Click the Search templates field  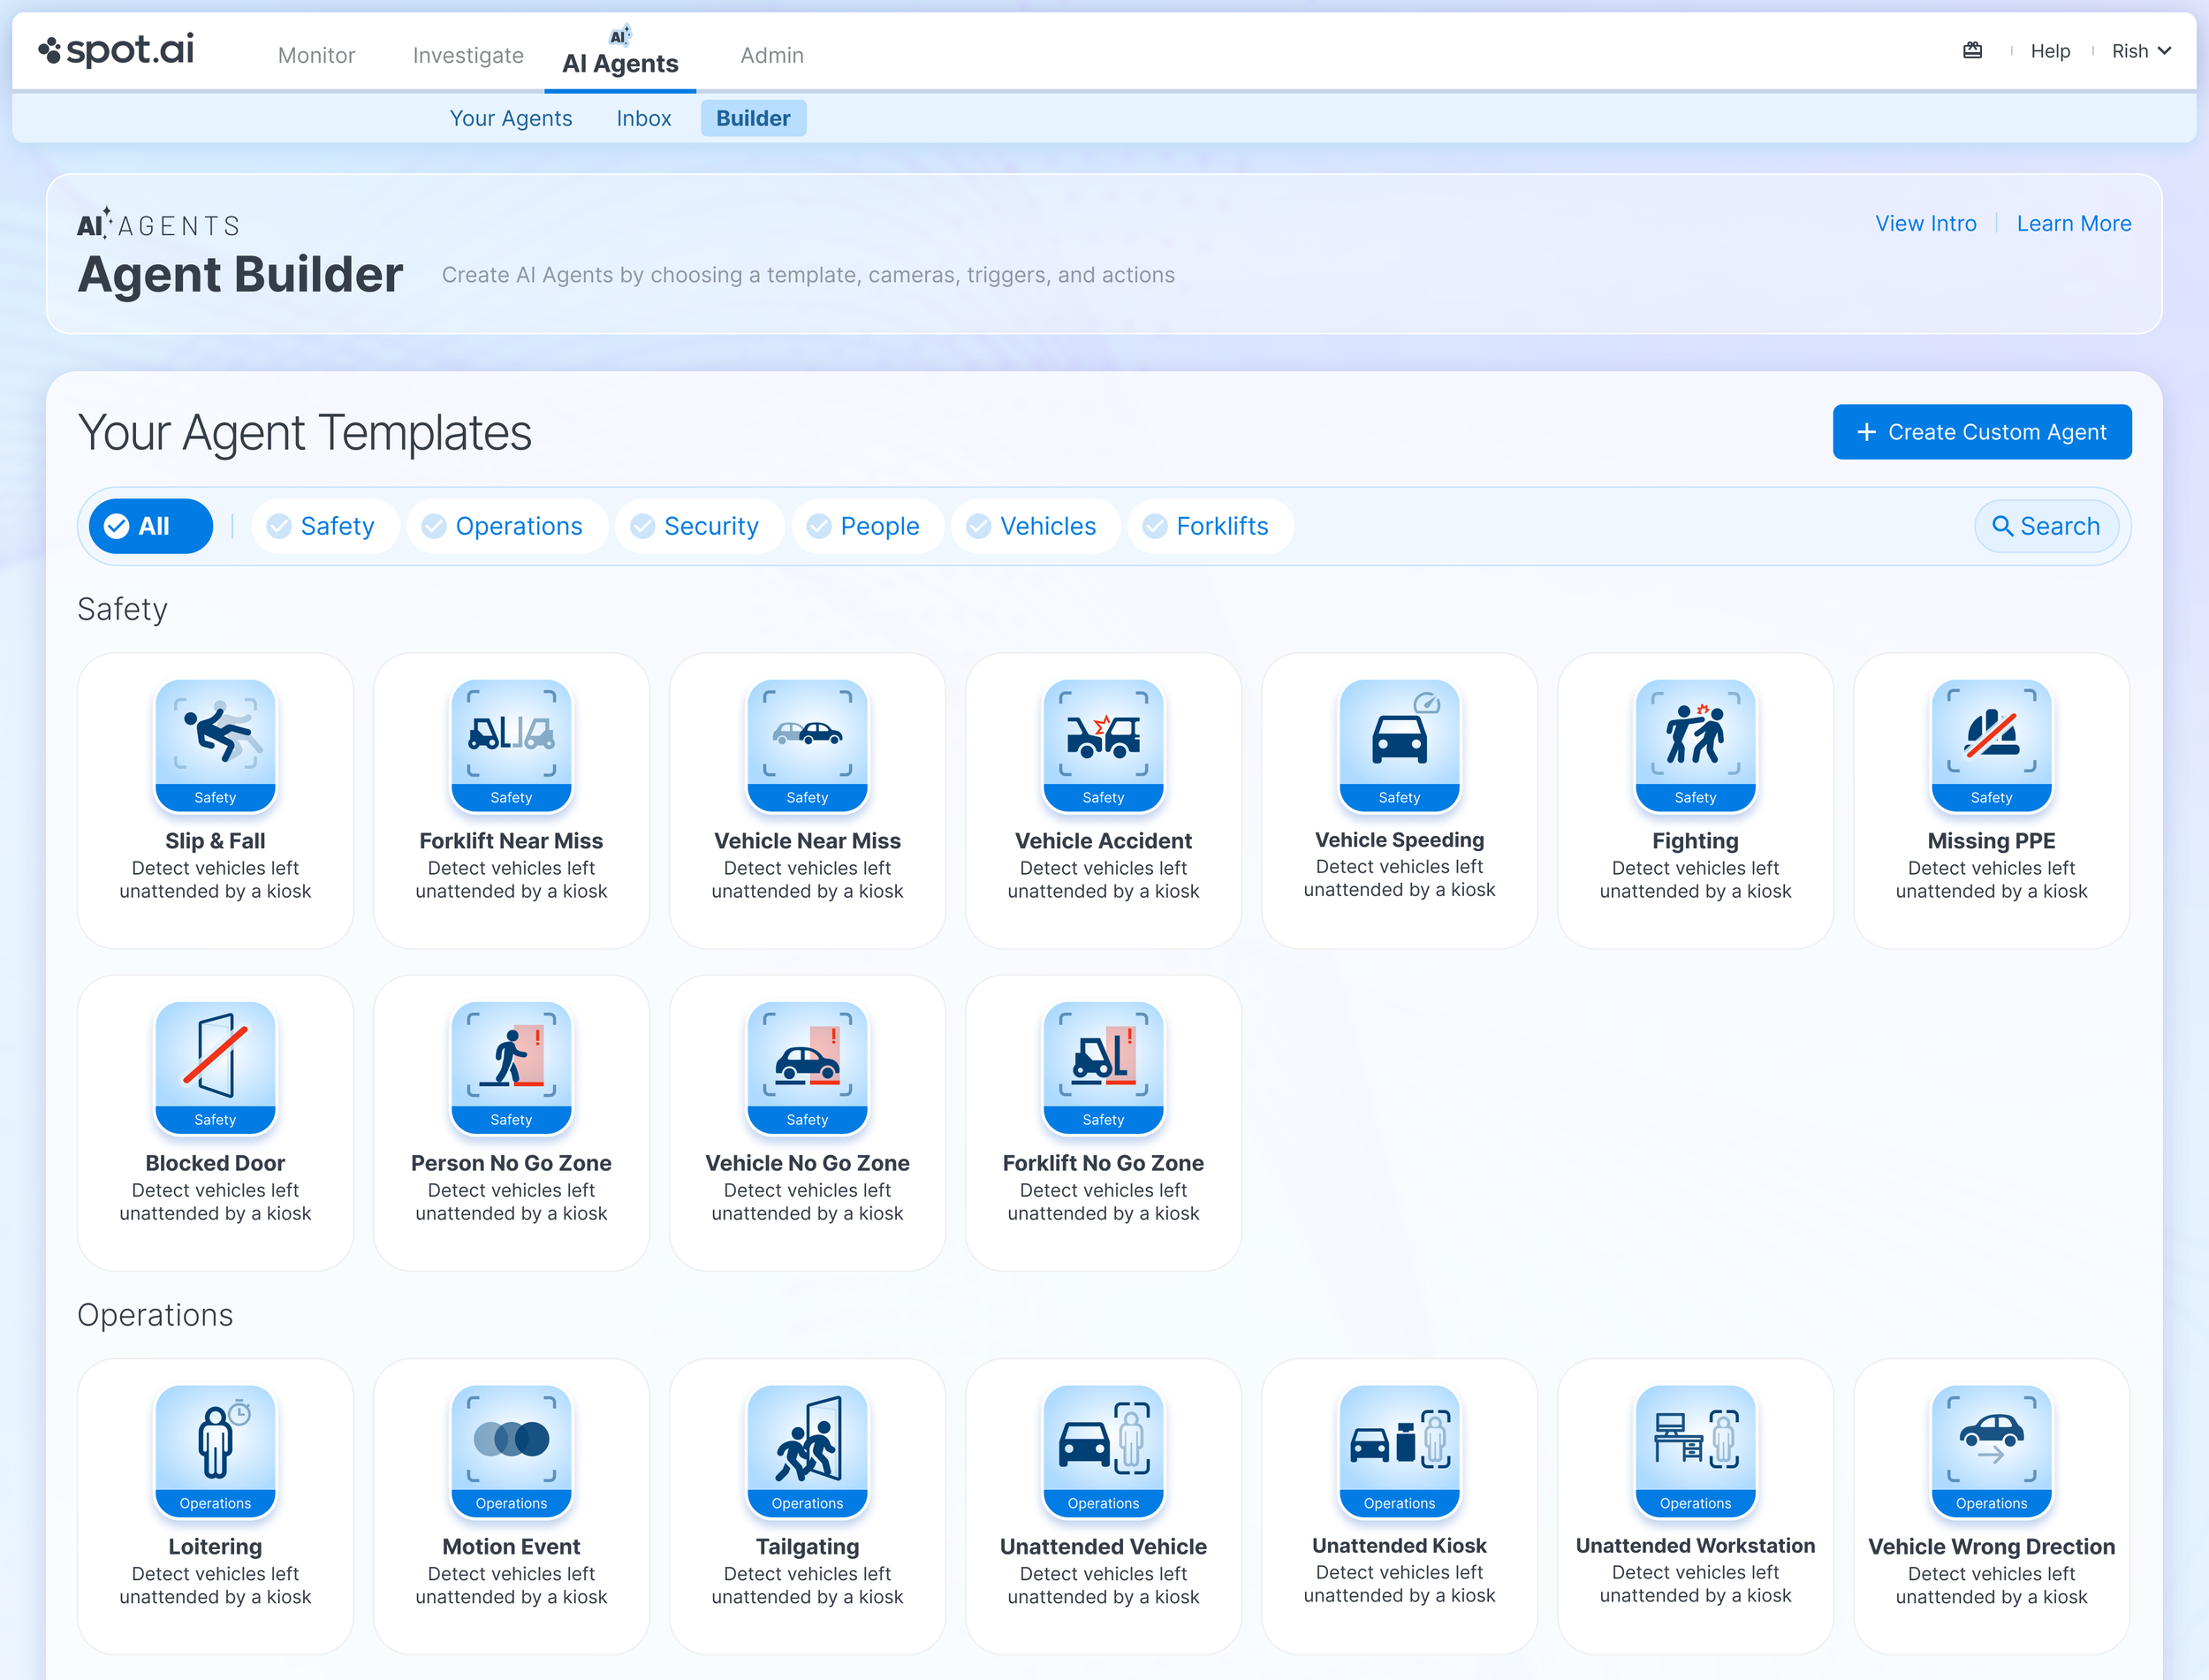click(2045, 526)
